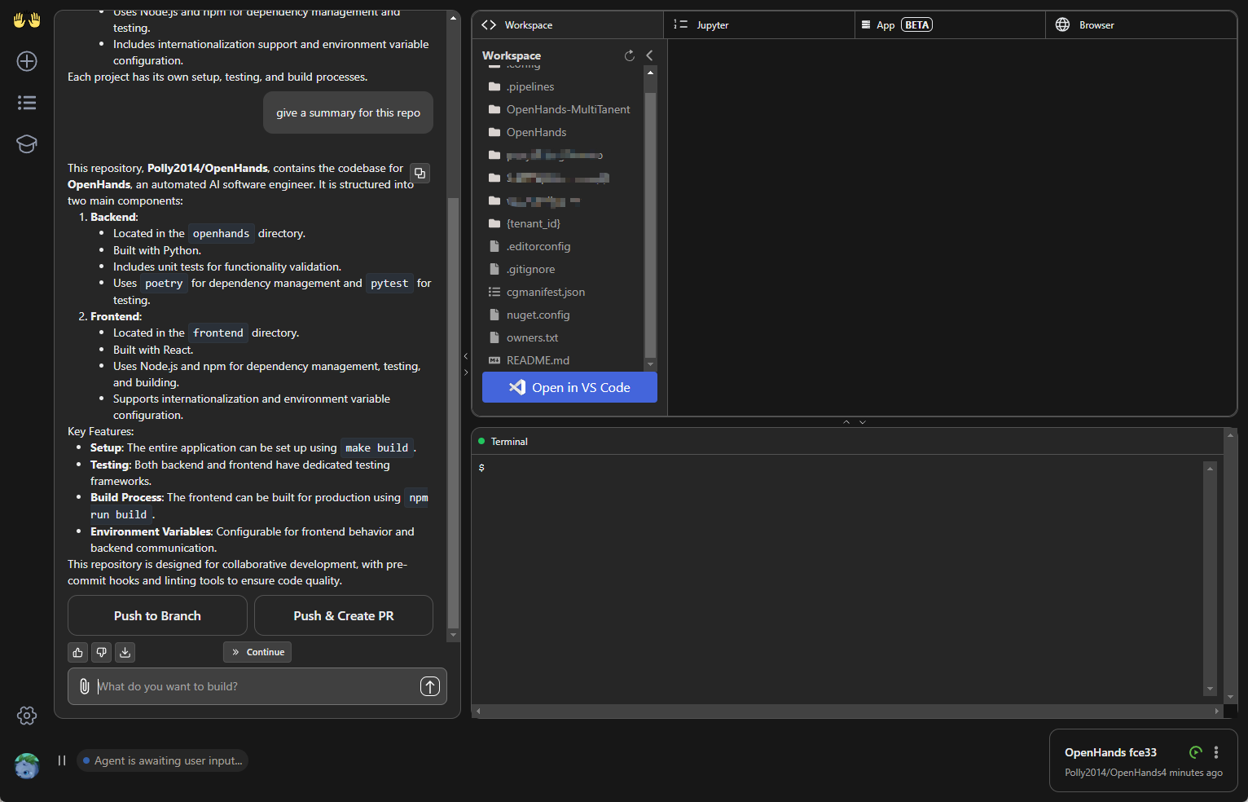
Task: Click chat scrollbar down arrow
Action: [x=454, y=635]
